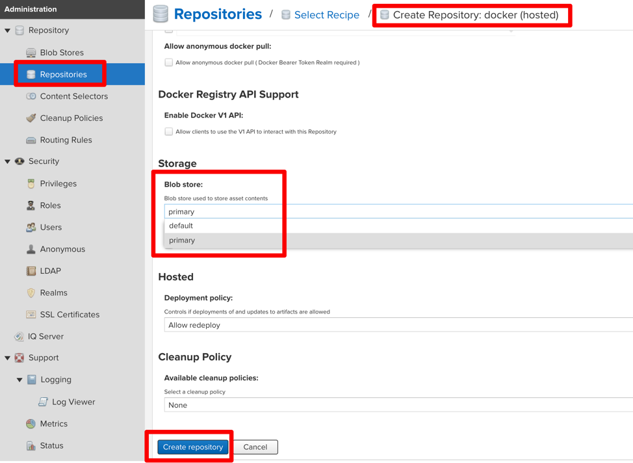Go to Repositories breadcrumb link

pyautogui.click(x=218, y=14)
